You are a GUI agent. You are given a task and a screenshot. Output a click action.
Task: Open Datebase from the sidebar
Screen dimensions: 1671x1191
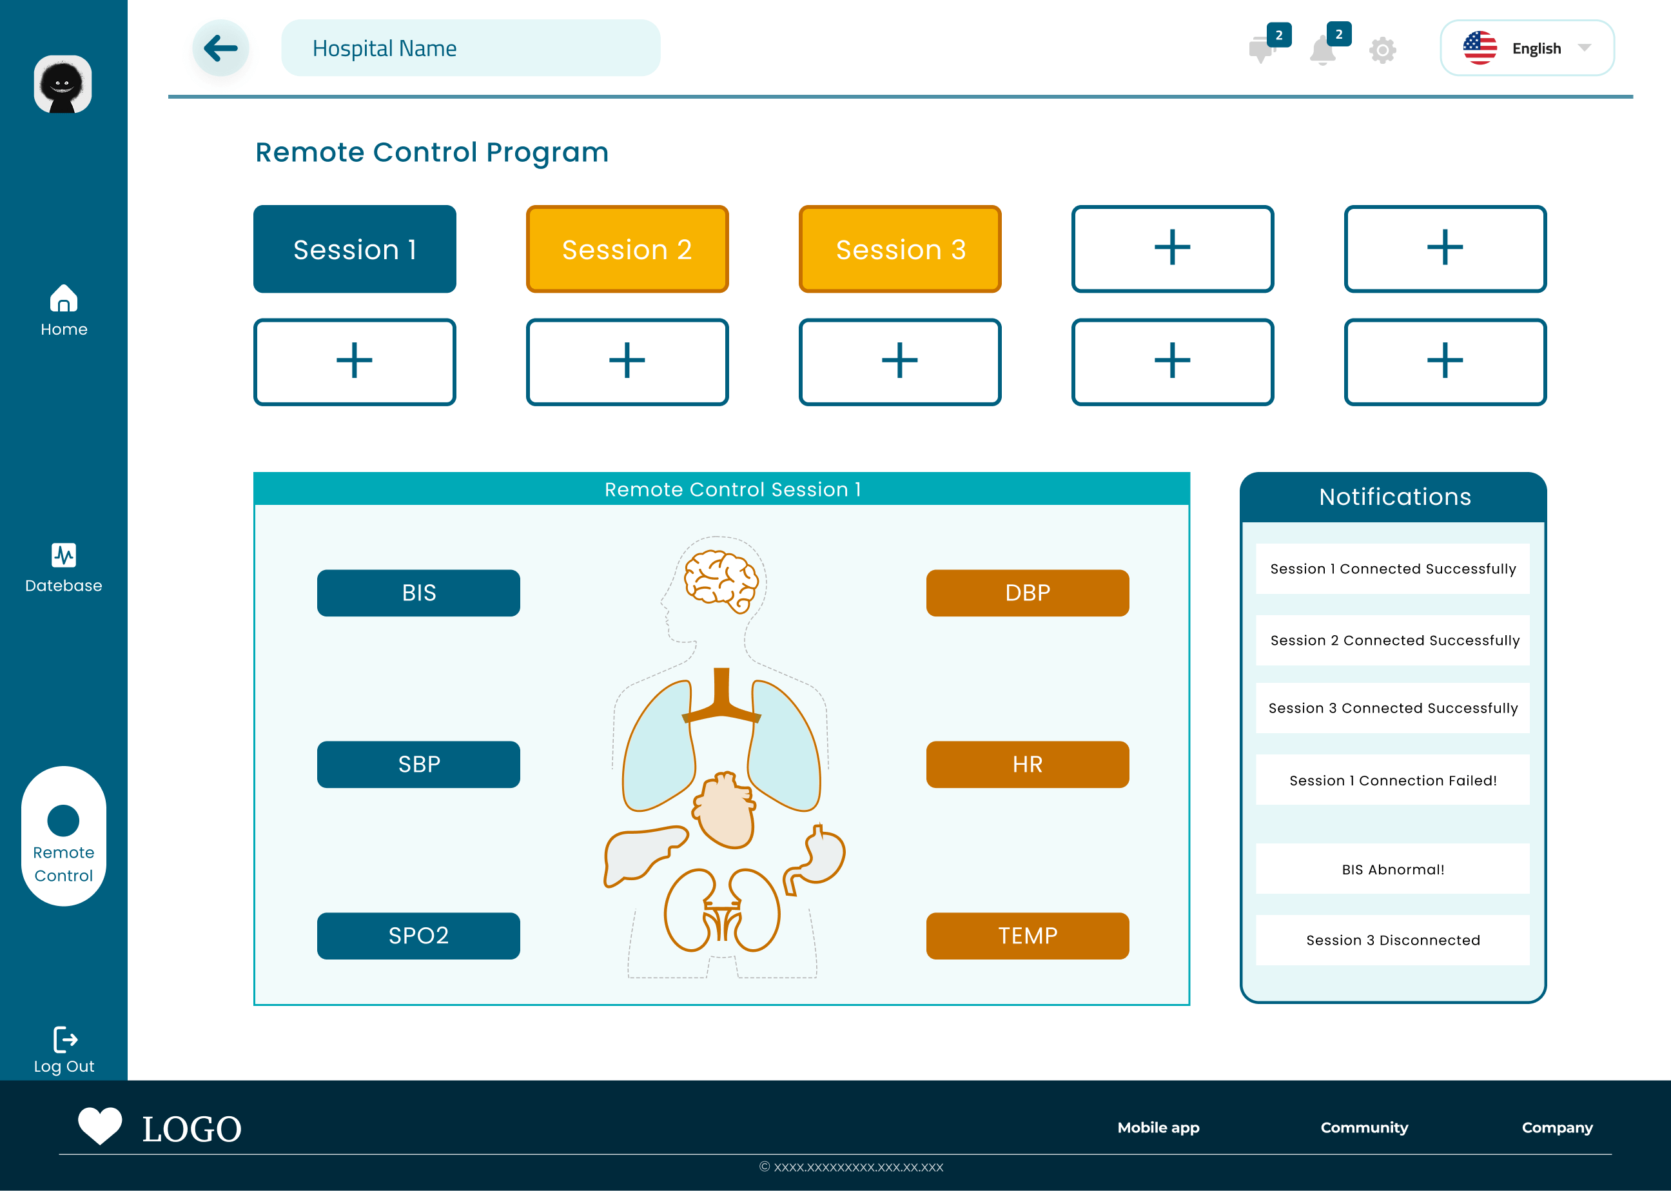(x=64, y=567)
